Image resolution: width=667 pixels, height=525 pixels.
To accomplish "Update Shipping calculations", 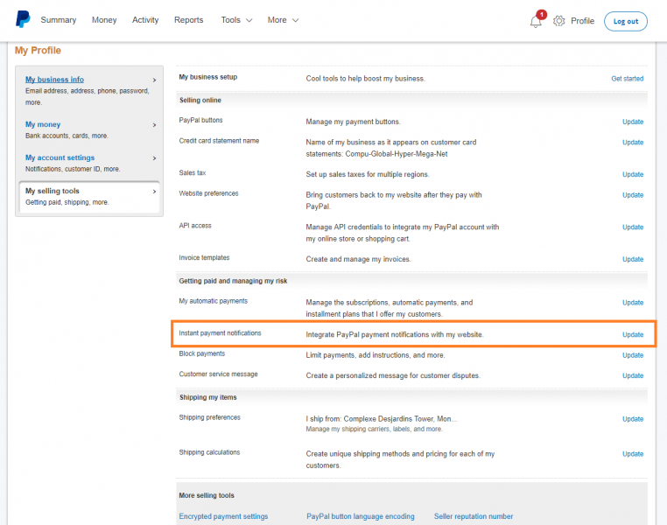I will pos(633,454).
